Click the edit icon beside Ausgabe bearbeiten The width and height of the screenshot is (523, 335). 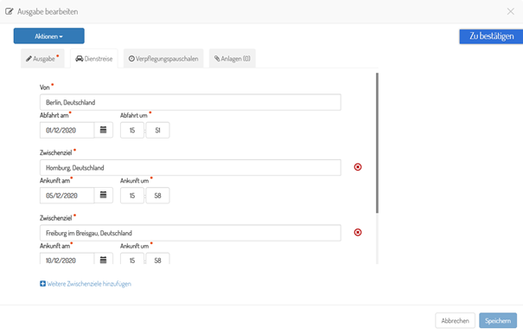[x=10, y=12]
